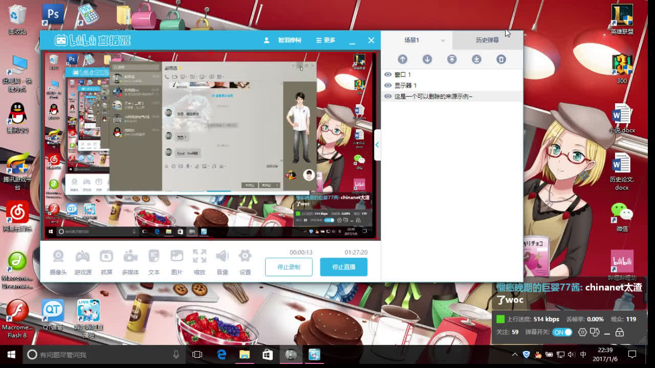Open the settings (设置) gear in the toolbar

[245, 262]
